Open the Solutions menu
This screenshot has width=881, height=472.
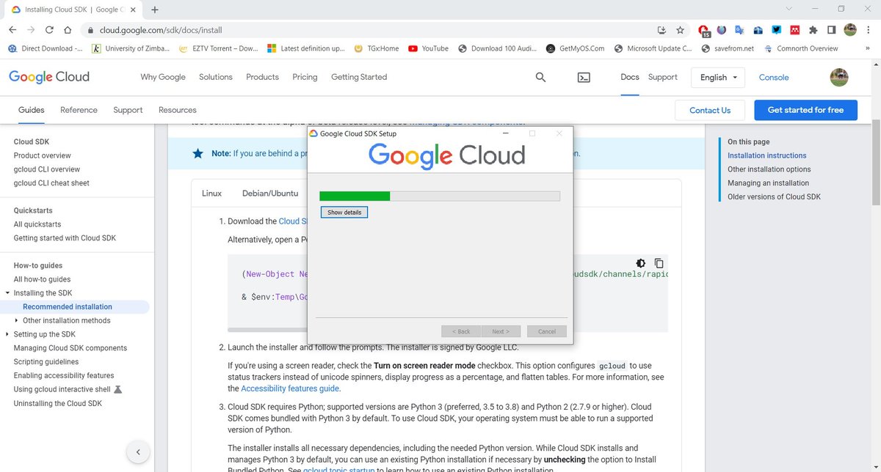[216, 77]
